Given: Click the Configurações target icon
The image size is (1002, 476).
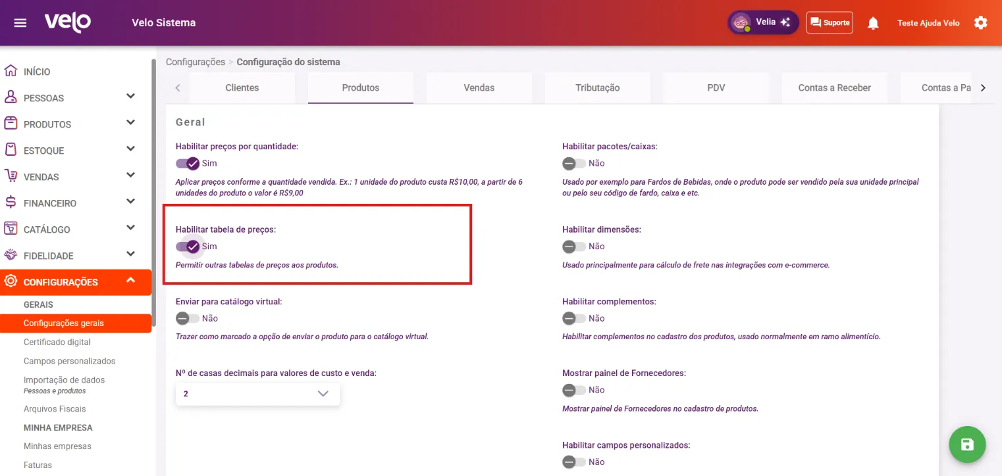Looking at the screenshot, I should tap(11, 281).
